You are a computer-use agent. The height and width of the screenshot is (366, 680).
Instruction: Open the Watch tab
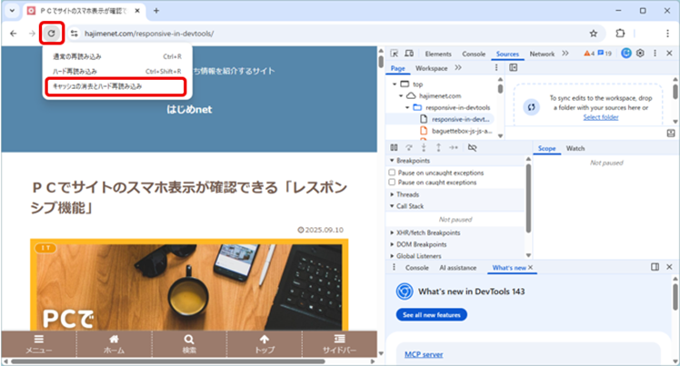[x=575, y=148]
